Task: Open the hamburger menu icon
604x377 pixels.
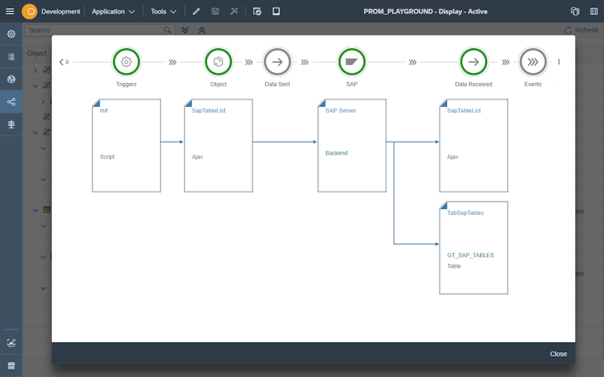Action: [x=11, y=11]
